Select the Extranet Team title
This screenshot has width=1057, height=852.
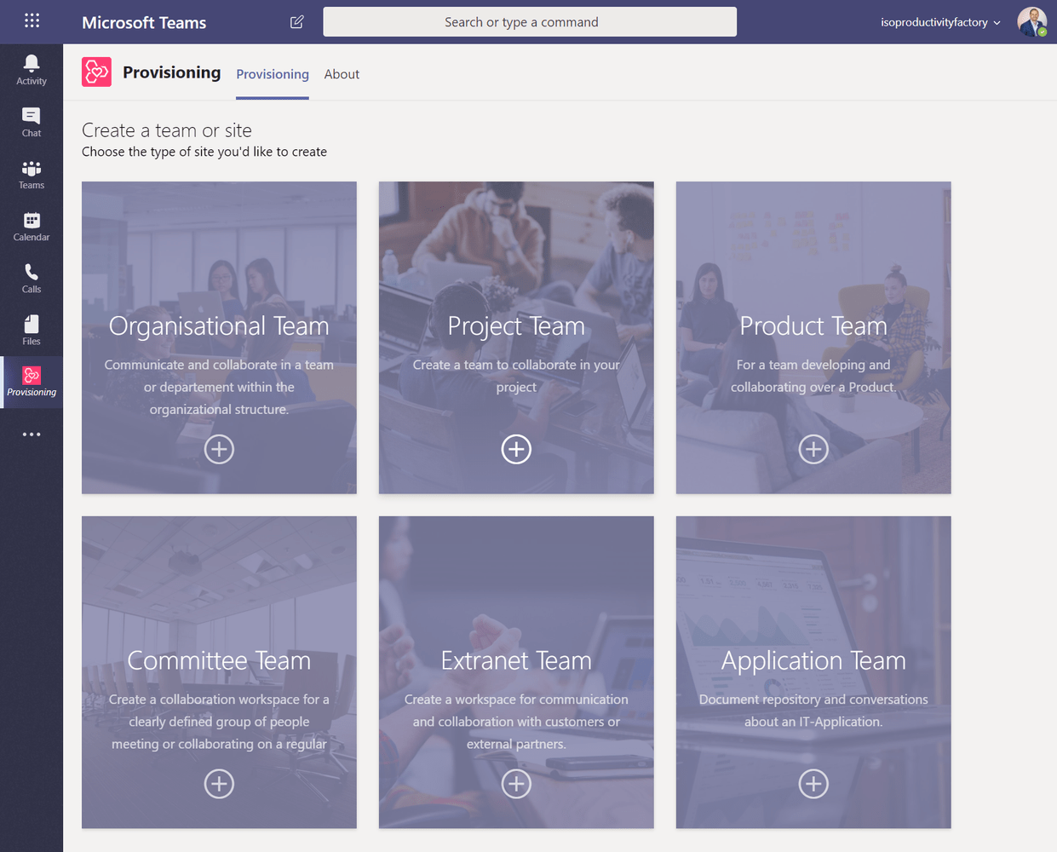click(x=516, y=661)
